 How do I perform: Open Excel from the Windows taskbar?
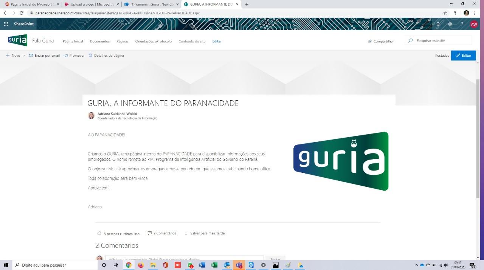[x=214, y=265]
